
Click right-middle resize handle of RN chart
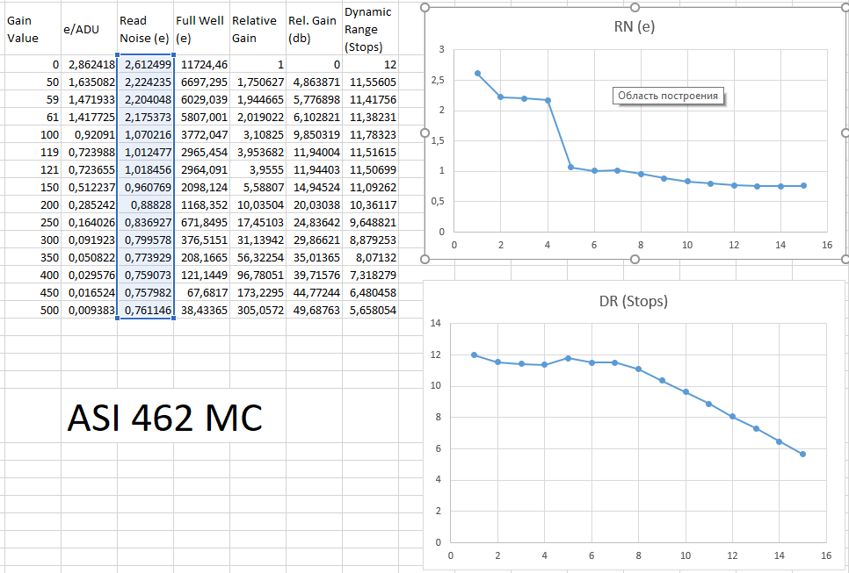844,133
